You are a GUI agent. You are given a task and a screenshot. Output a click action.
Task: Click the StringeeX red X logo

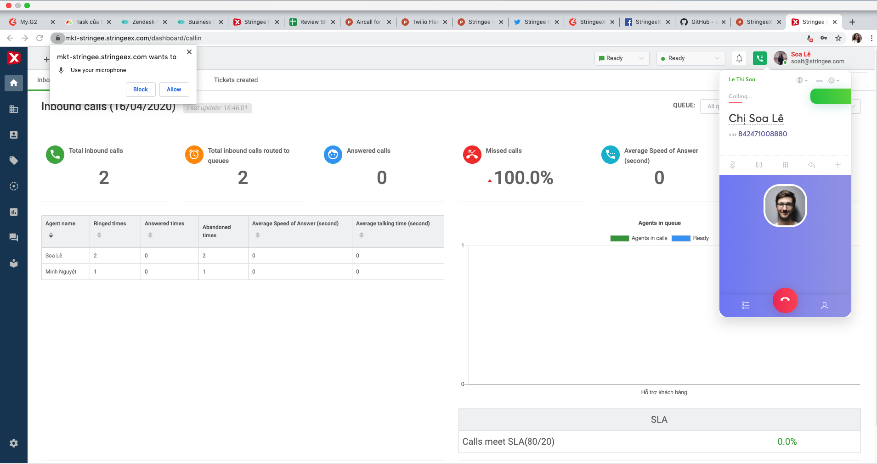point(14,58)
